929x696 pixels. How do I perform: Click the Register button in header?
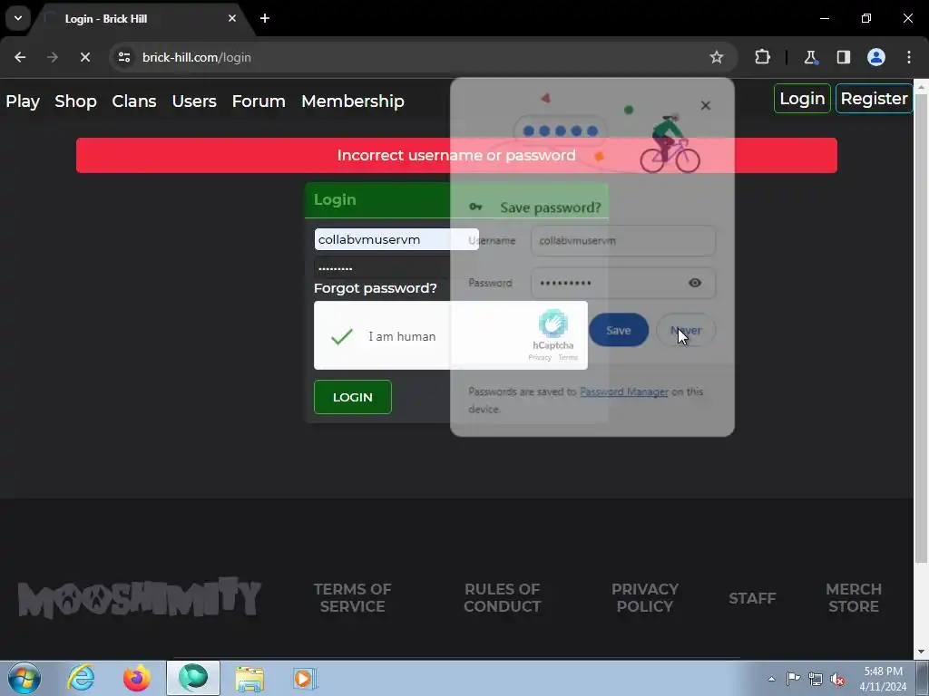coord(874,98)
